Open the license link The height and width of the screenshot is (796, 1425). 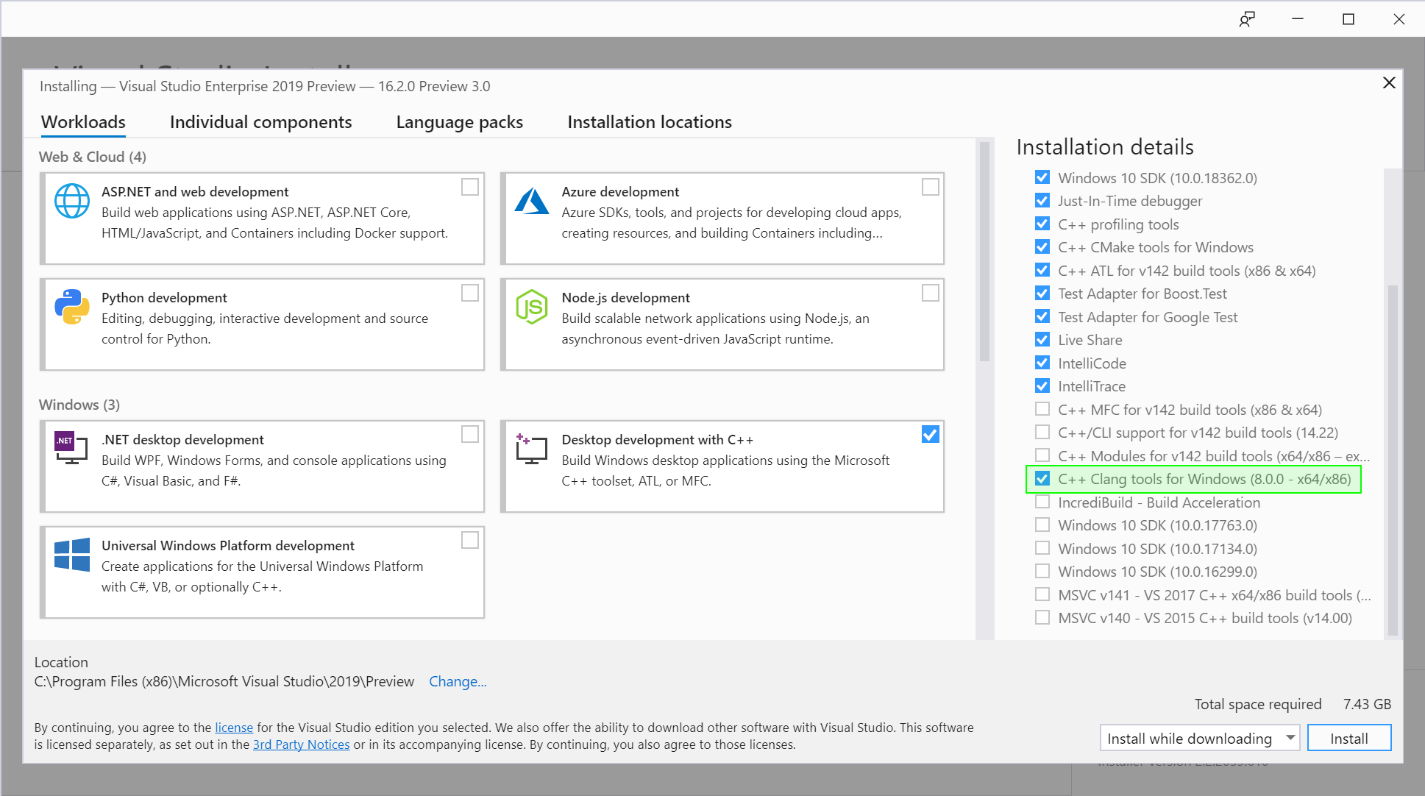click(234, 727)
